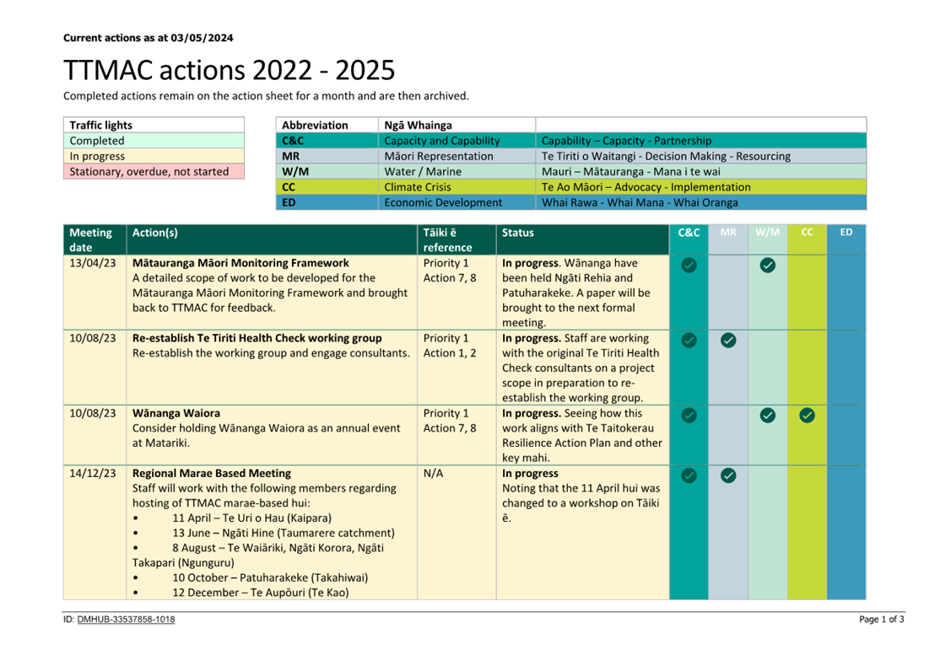
Task: Click the CC checkmark in the Wānanga Waiora row
Action: point(807,416)
